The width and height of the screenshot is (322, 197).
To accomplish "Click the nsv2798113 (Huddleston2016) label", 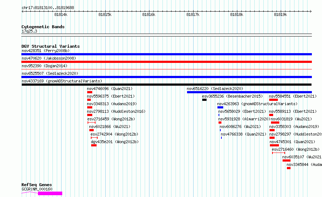I will (116, 111).
